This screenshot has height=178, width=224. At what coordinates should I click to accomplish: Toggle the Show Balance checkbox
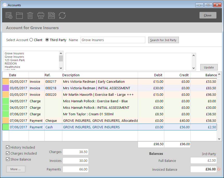8,159
